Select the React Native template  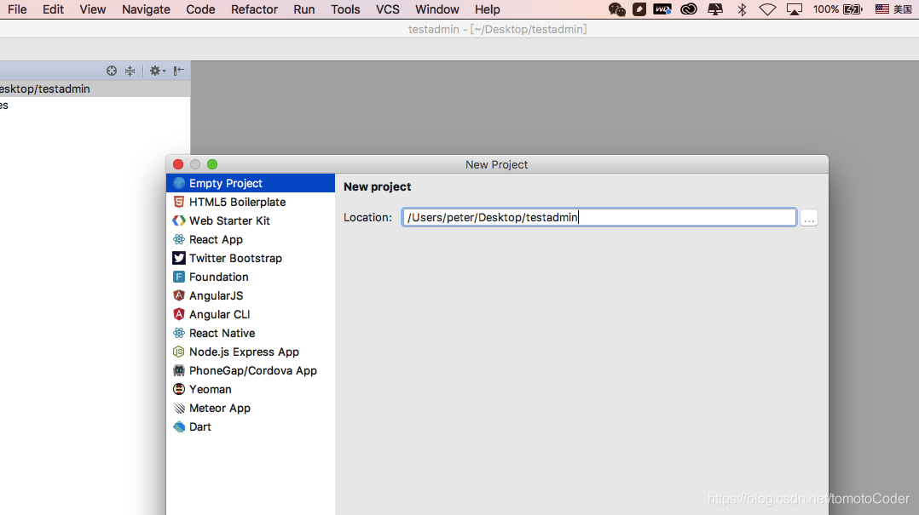click(x=251, y=333)
